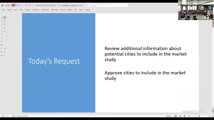
Task: Switch to the Insert tab
Action: pos(15,10)
